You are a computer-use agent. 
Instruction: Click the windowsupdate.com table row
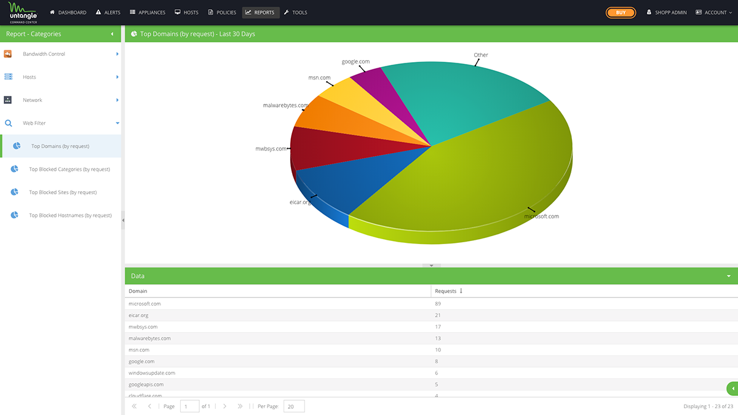click(x=431, y=373)
